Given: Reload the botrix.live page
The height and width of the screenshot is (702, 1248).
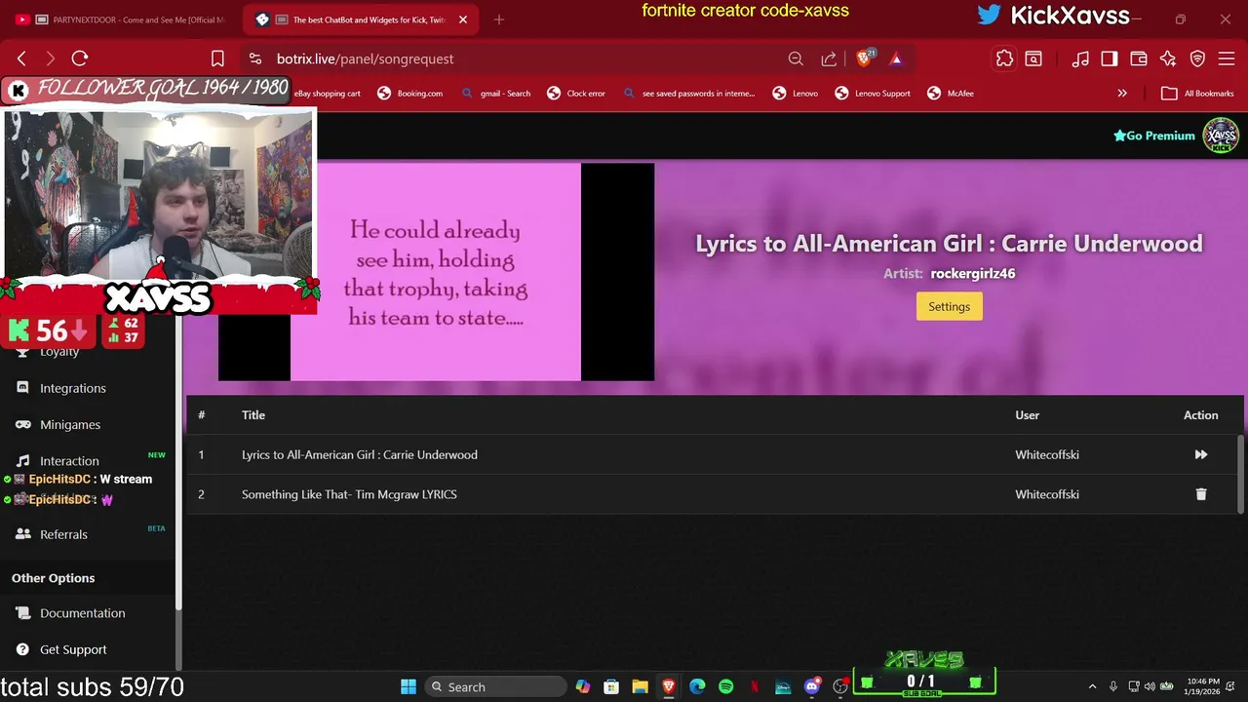Looking at the screenshot, I should (x=80, y=58).
